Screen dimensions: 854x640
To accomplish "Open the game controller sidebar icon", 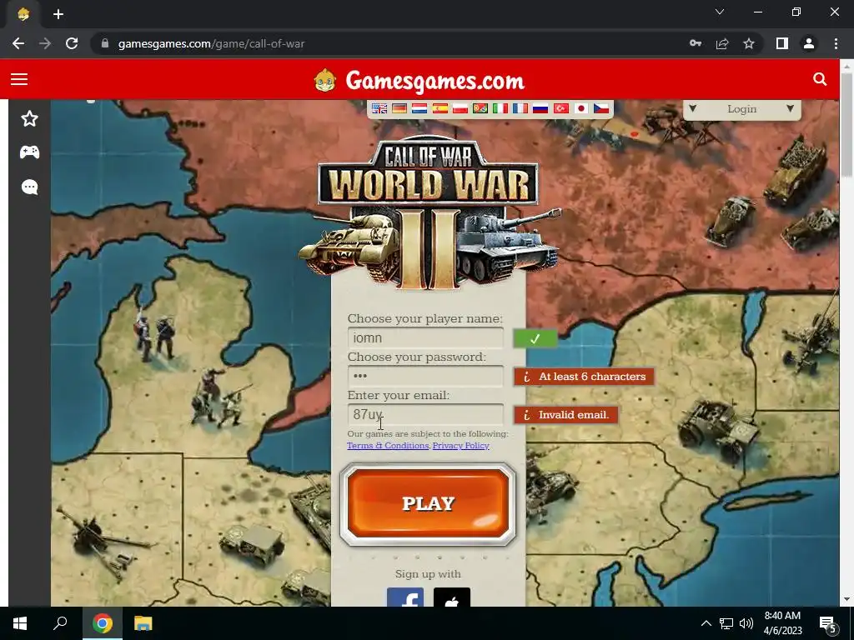I will pyautogui.click(x=29, y=152).
